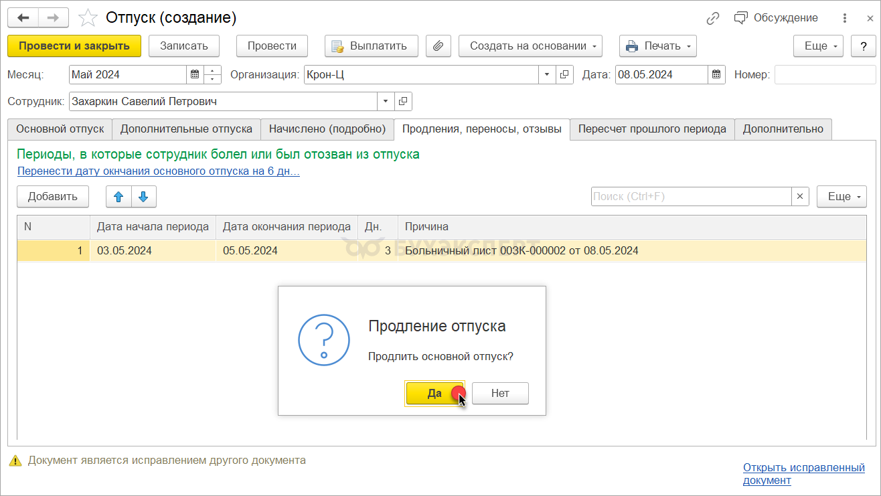Move row up with blue arrow
881x496 pixels.
pyautogui.click(x=118, y=197)
